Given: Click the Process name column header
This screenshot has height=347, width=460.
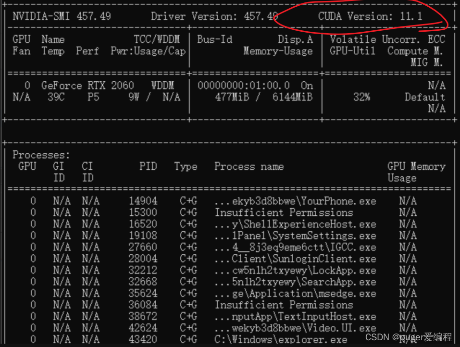Looking at the screenshot, I should pyautogui.click(x=249, y=166).
